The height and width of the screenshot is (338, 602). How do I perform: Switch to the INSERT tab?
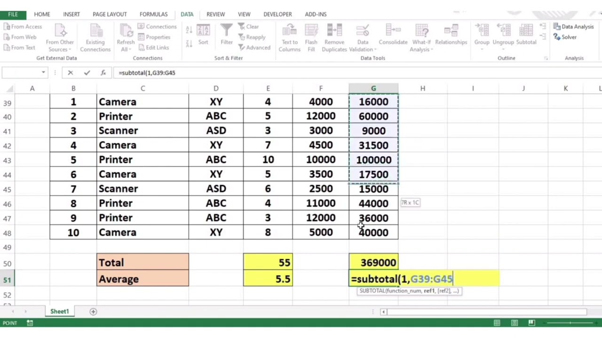coord(71,14)
